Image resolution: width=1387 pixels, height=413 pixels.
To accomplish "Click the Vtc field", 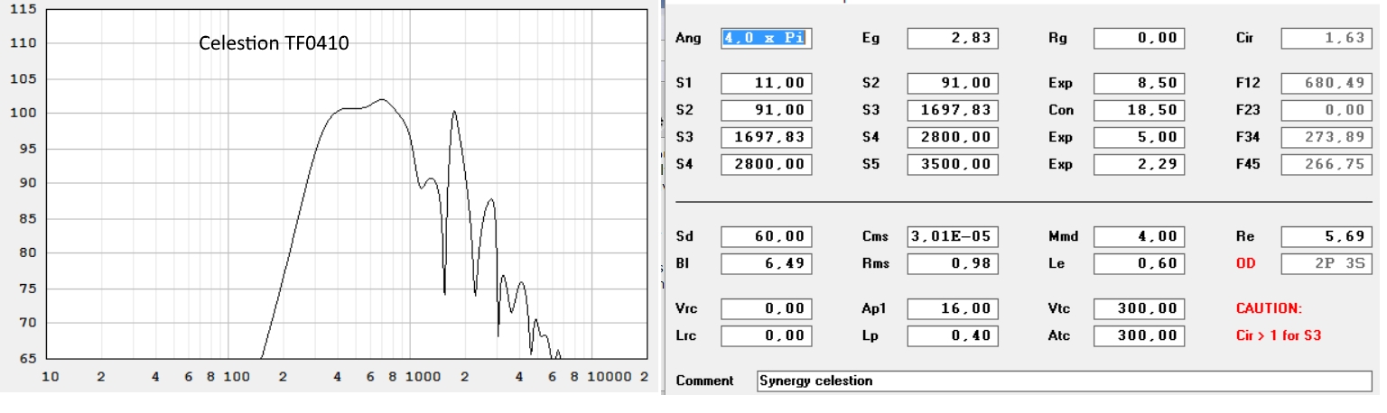I will click(x=1139, y=308).
